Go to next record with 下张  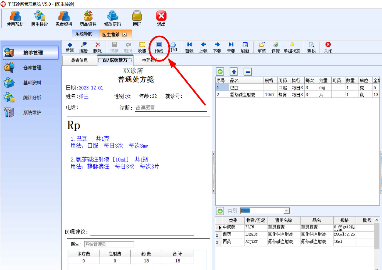[x=217, y=47]
